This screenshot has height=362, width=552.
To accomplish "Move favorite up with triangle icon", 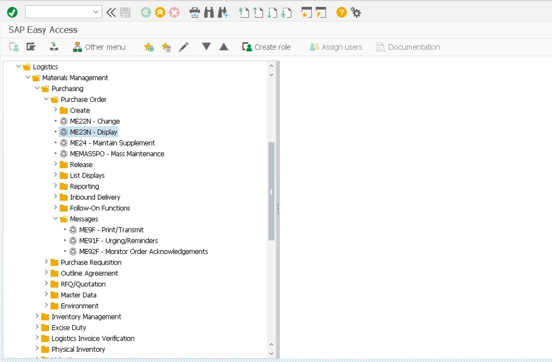I will point(224,47).
